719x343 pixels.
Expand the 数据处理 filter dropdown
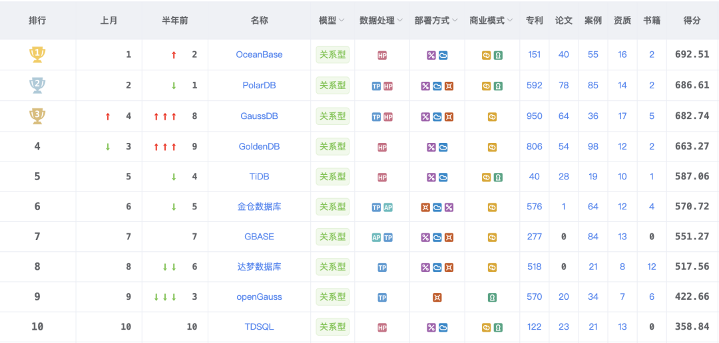click(400, 21)
